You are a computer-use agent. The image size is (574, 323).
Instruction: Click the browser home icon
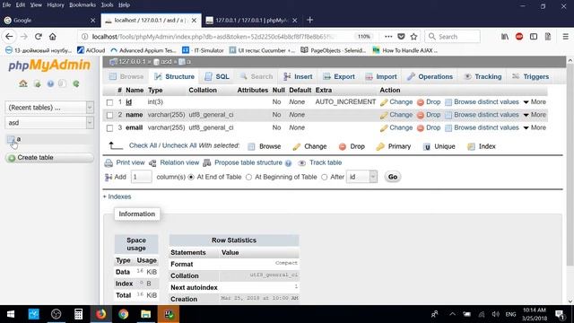tap(53, 37)
